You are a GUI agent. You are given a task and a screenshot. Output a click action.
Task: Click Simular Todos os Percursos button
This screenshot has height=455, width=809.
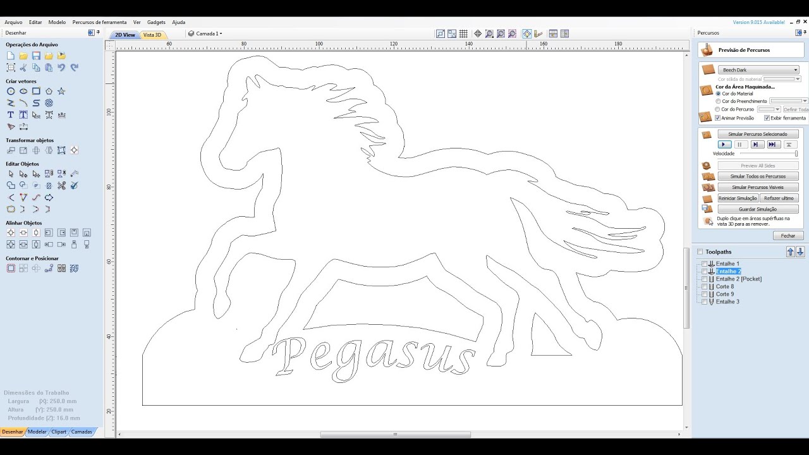coord(758,176)
